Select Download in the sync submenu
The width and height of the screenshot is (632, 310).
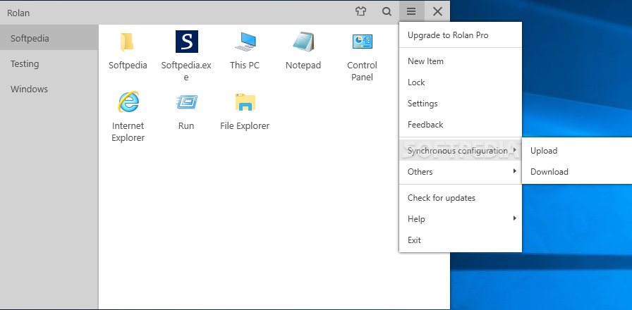(577, 171)
